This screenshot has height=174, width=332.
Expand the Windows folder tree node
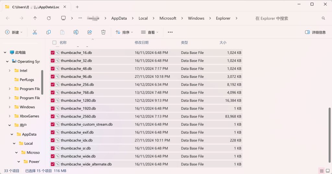coord(9,107)
